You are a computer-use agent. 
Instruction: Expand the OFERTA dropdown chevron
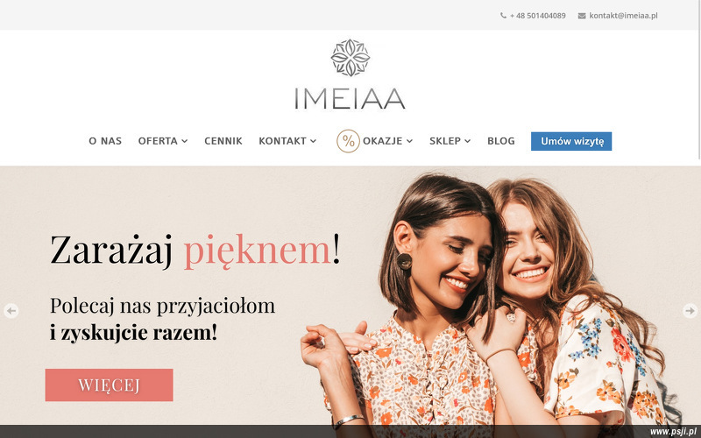coord(185,141)
